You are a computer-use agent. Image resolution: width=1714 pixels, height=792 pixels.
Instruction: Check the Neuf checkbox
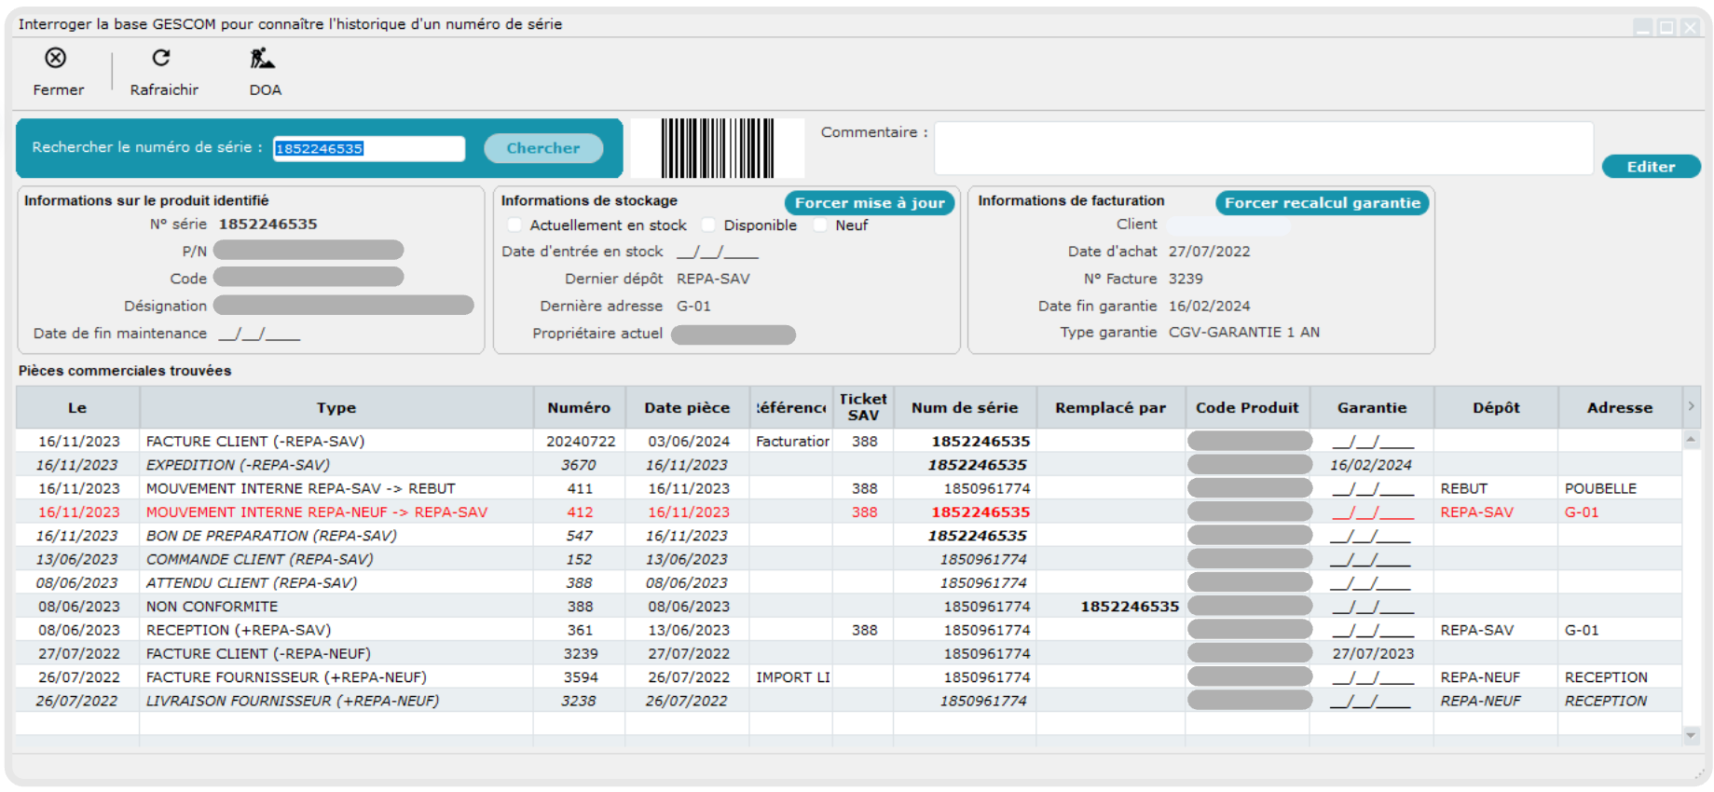(x=820, y=225)
